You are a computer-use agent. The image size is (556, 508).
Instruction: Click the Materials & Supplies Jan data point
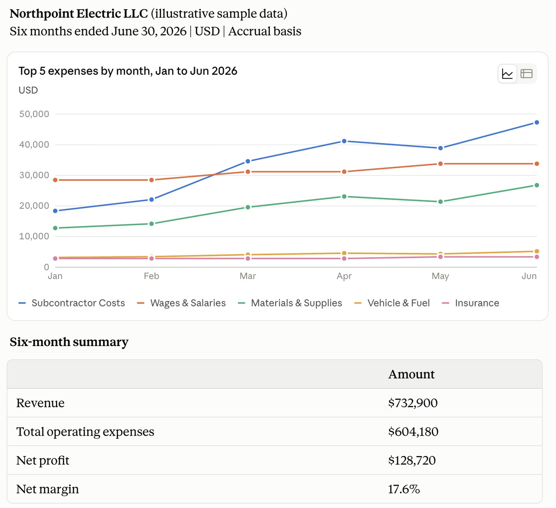click(55, 228)
